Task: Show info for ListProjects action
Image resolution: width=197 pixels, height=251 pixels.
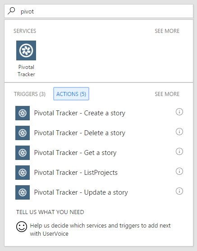Action: coord(179,171)
